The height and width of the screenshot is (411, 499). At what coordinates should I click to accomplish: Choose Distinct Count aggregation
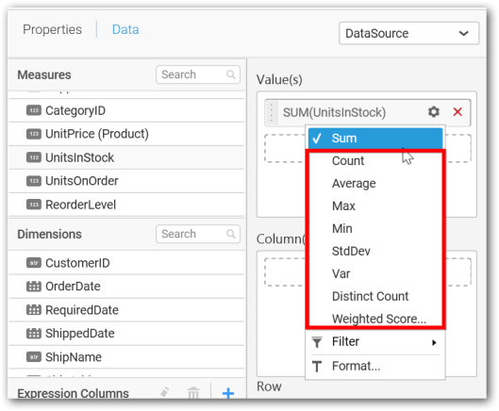point(370,296)
